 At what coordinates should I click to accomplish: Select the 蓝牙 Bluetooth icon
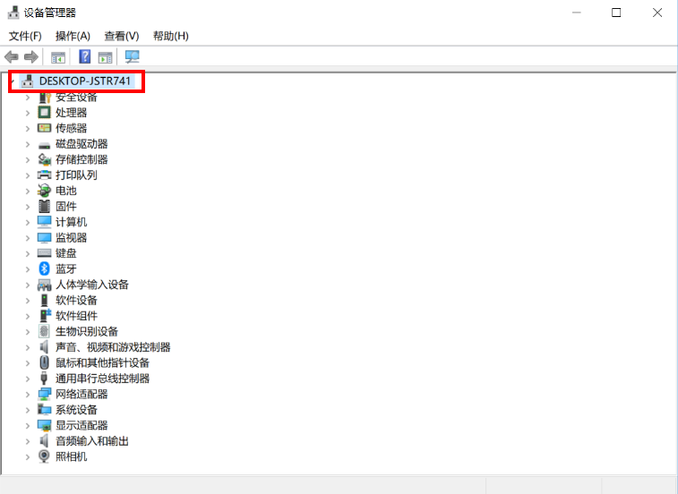point(45,268)
